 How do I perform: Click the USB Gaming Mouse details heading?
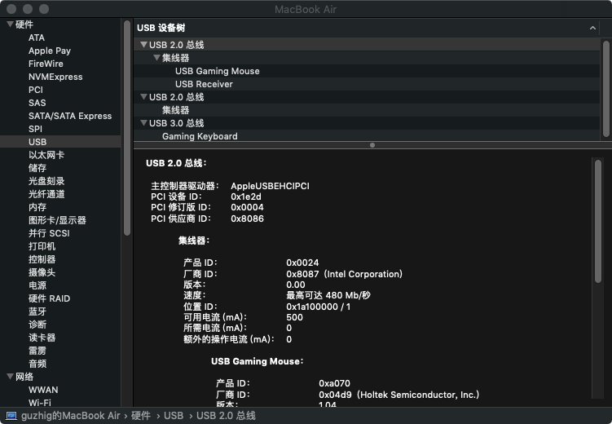click(257, 361)
